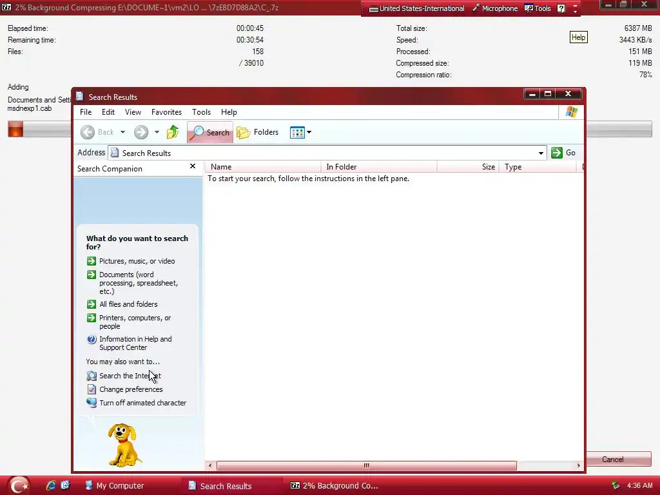Sort results by Name column
Viewport: 660px width, 495px height.
click(x=264, y=167)
